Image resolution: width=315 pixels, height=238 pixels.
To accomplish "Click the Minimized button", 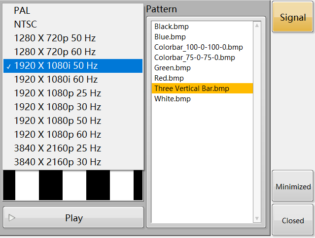I will pyautogui.click(x=293, y=186).
